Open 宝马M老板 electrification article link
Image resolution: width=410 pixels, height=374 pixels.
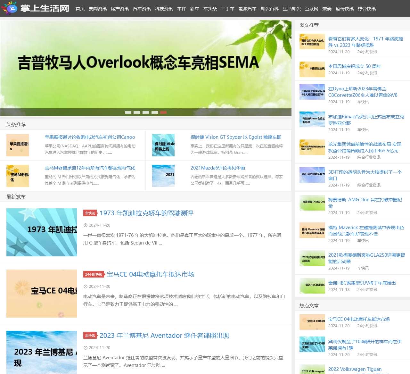90,168
